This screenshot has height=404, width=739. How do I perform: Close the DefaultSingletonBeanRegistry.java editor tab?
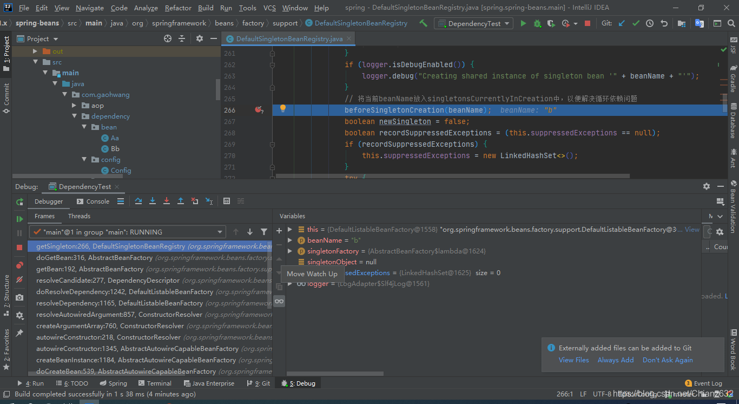click(x=349, y=38)
